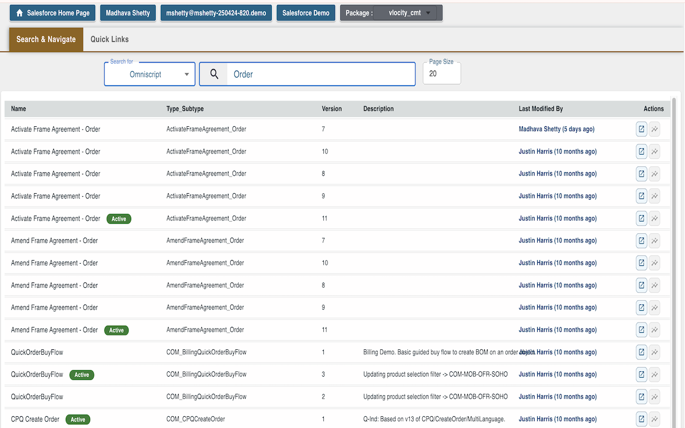685x428 pixels.
Task: Go to Salesforce Home Page button
Action: 52,13
